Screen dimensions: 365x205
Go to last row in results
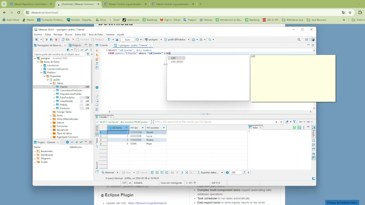(186, 173)
